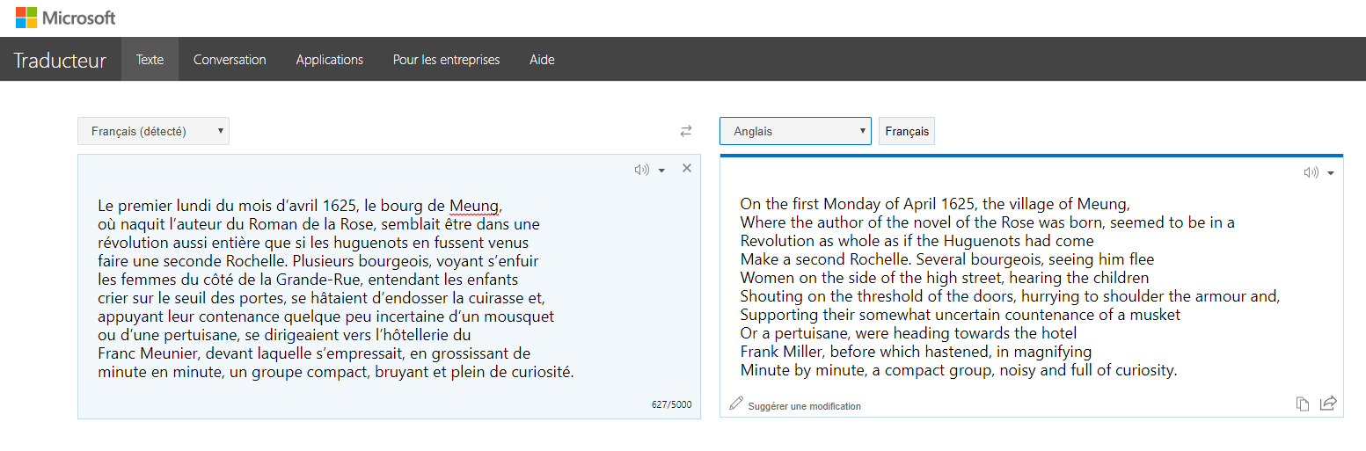This screenshot has height=451, width=1366.
Task: Click the 627/5000 character counter
Action: [x=671, y=404]
